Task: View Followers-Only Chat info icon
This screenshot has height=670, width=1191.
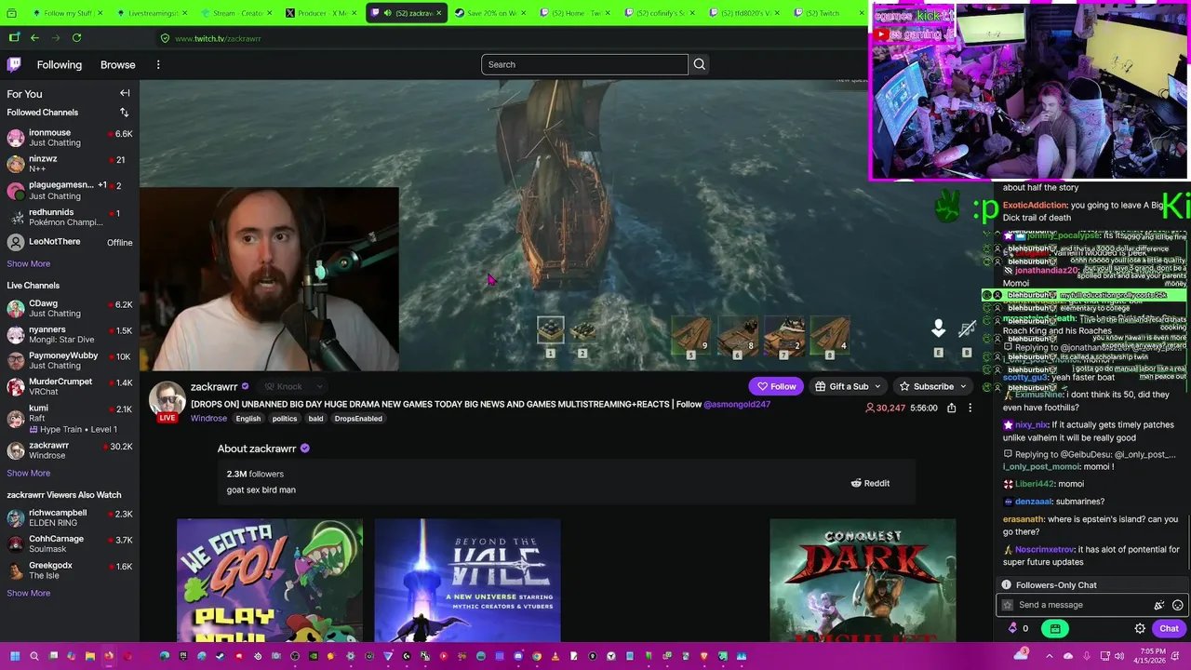Action: tap(1006, 585)
